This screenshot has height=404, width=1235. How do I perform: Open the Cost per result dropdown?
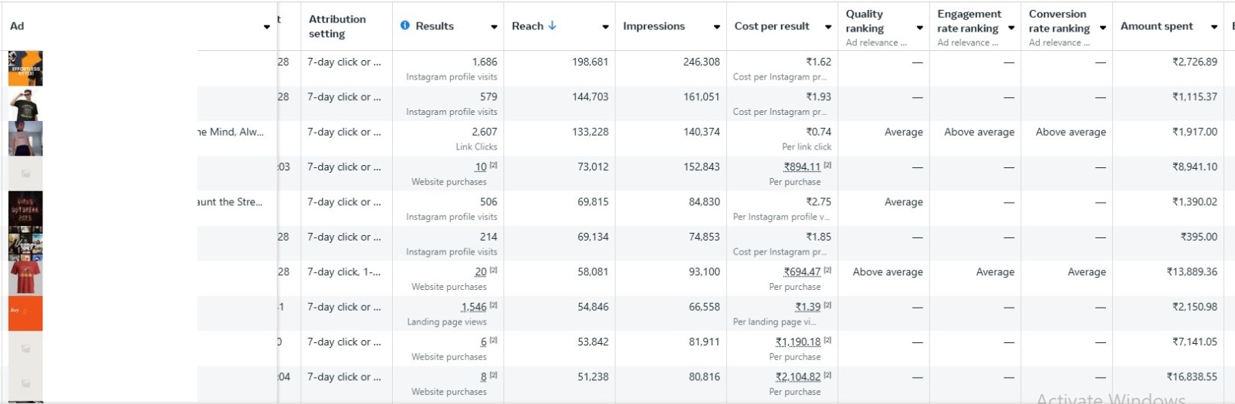click(828, 27)
